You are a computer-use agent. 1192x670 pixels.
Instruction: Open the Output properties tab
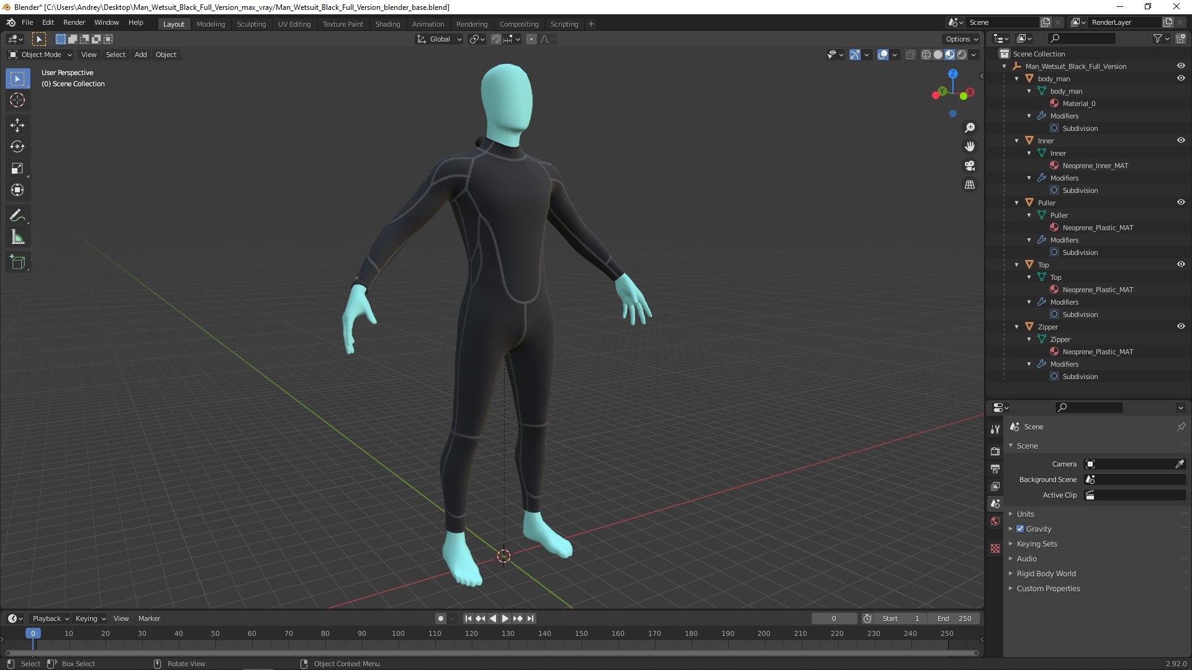point(995,468)
